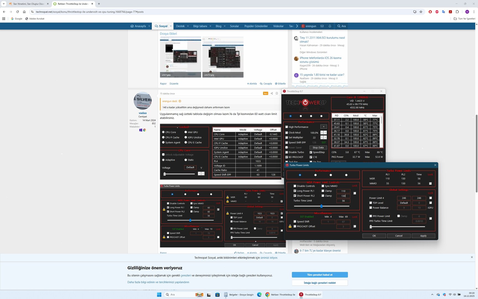Share vadaa's post with the share icon

[272, 93]
